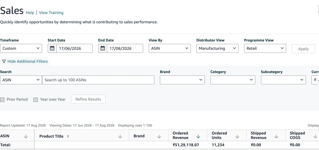Expand the Product Title chevron
Screen dimensions: 319x150
tap(68, 136)
